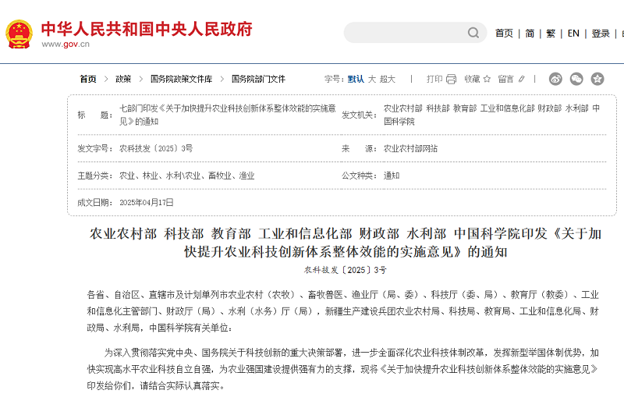Switch site language to EN
Viewport: 624px width, 401px height.
573,34
